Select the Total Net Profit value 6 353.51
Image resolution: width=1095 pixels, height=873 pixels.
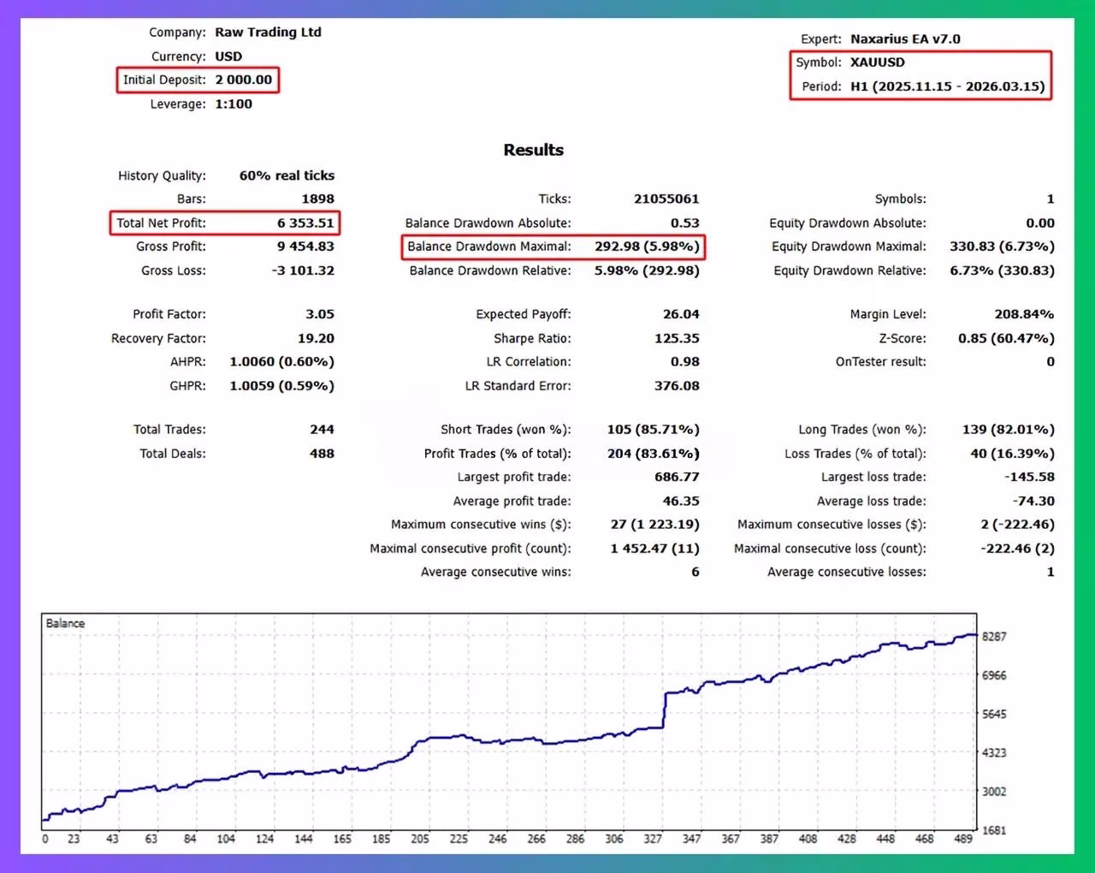(x=305, y=223)
